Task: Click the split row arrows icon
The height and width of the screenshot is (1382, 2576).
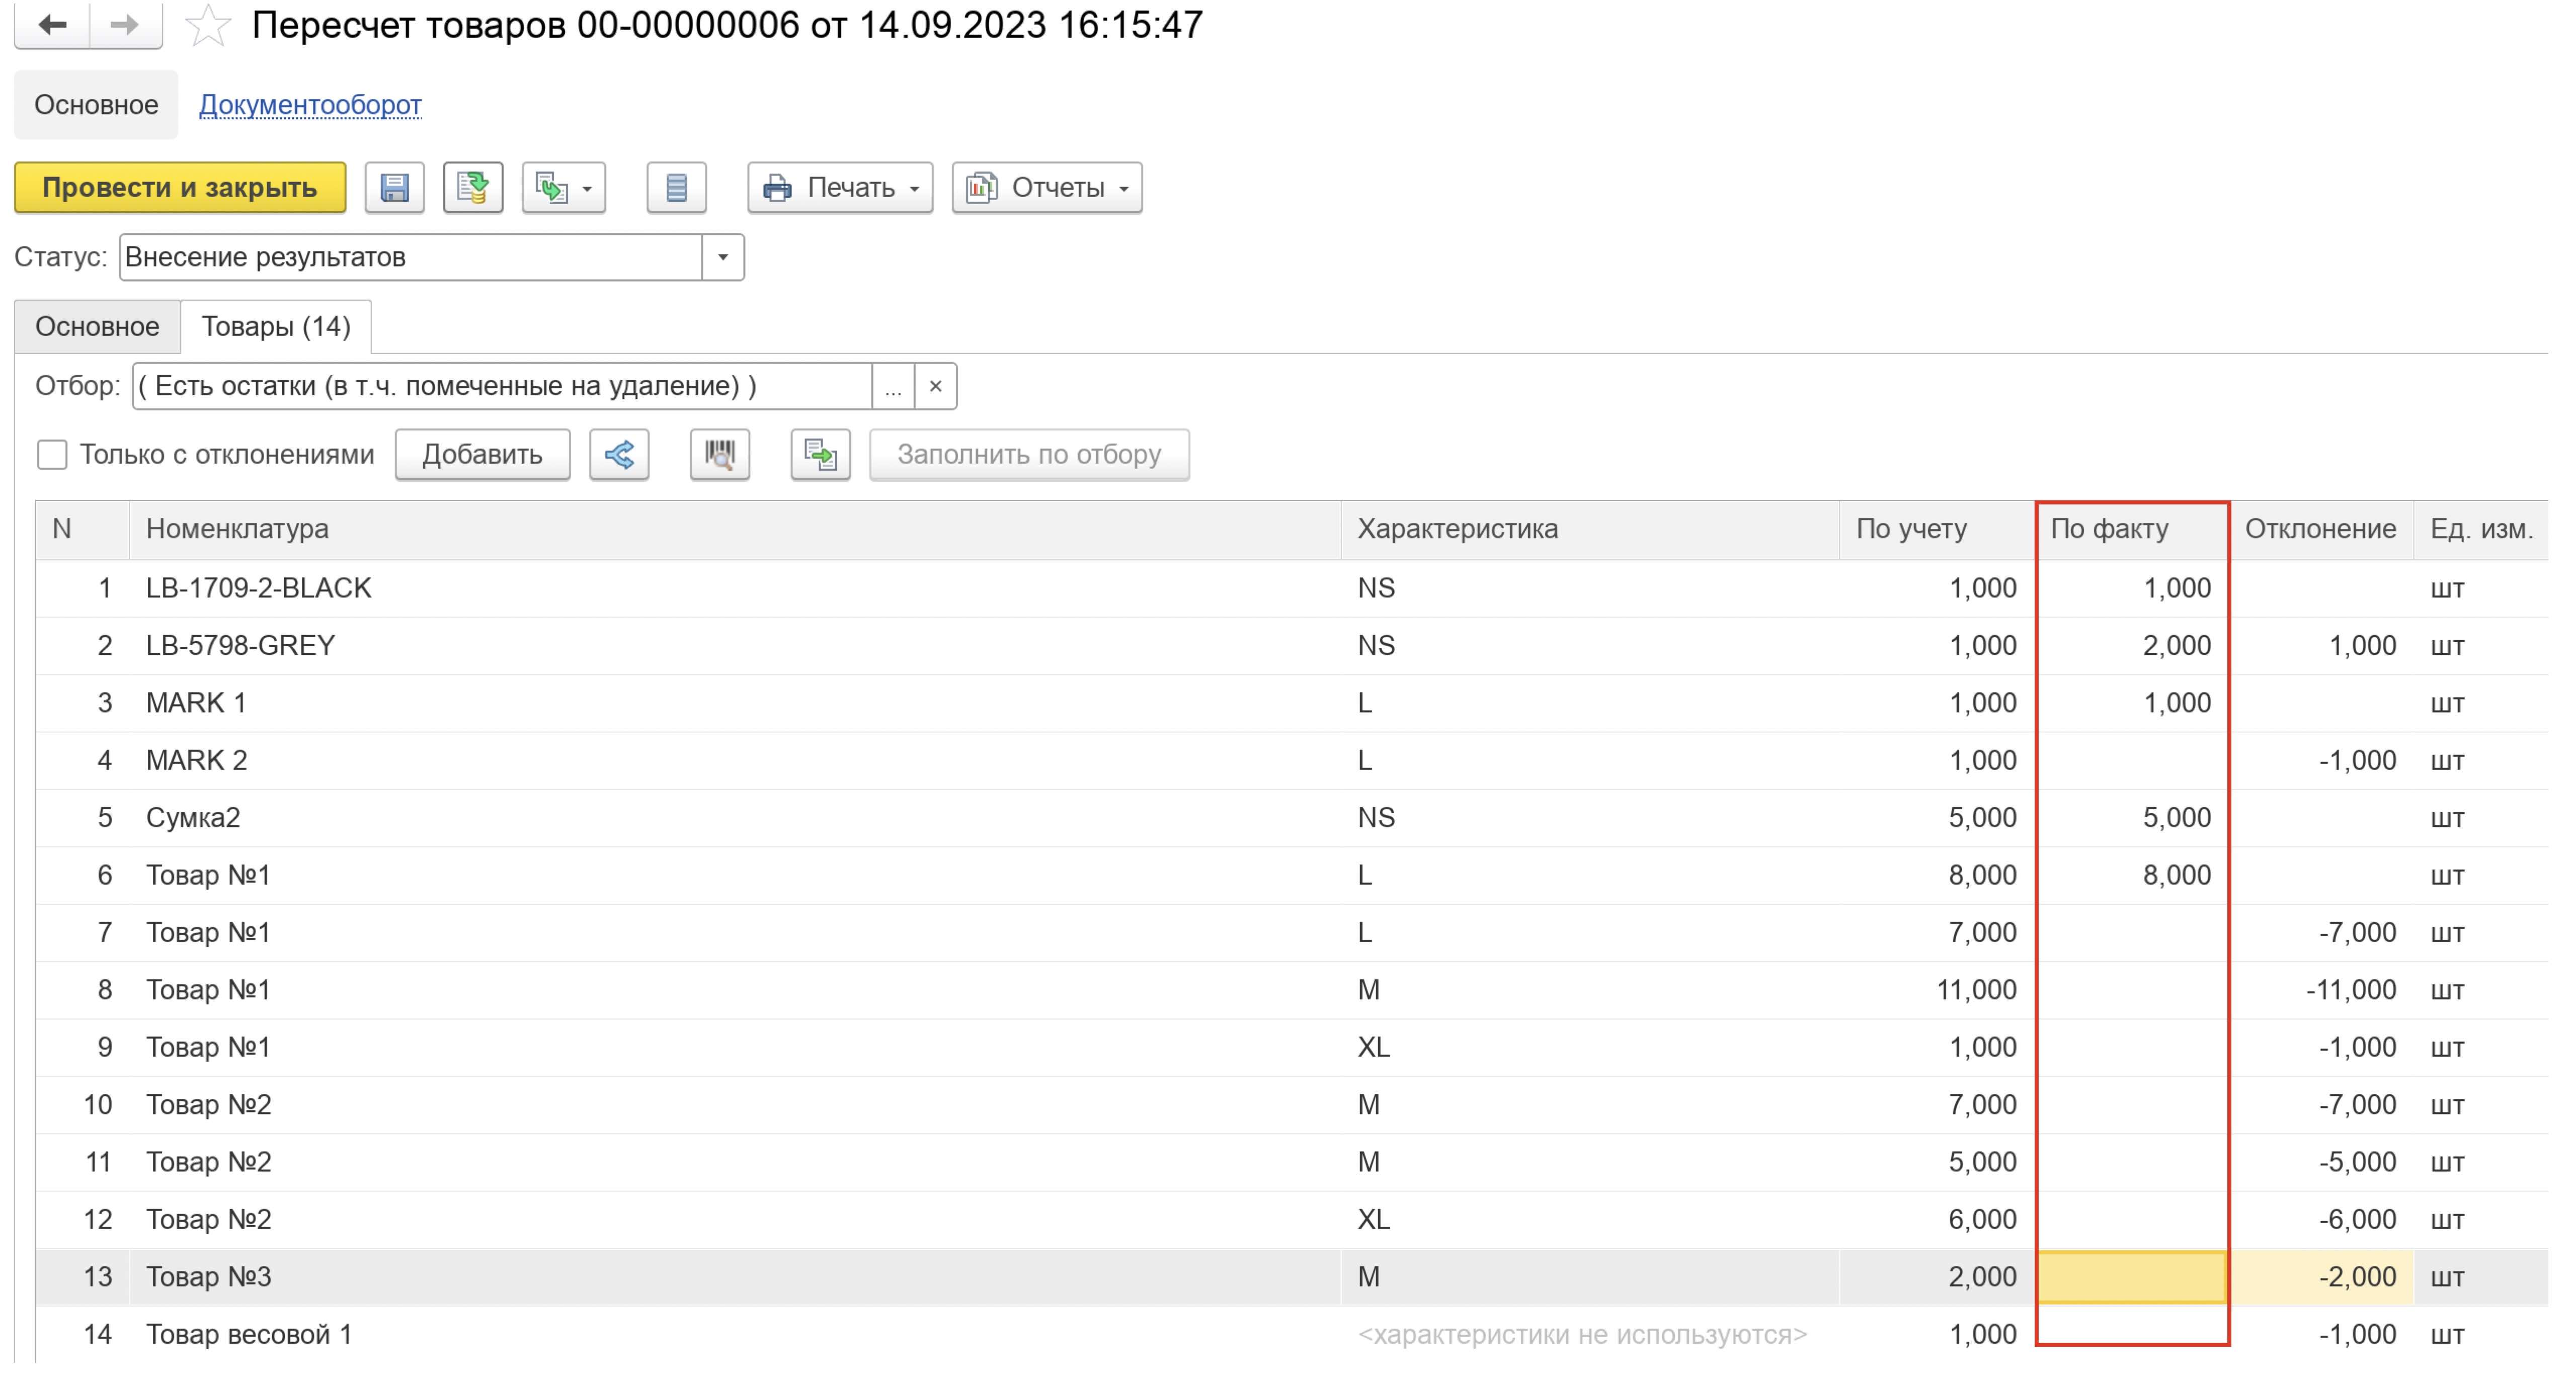Action: point(619,455)
